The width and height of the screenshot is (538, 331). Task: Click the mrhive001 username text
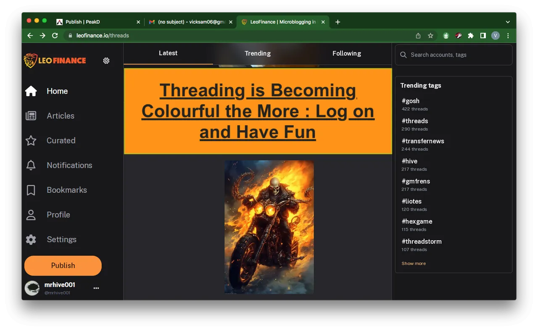pos(60,285)
